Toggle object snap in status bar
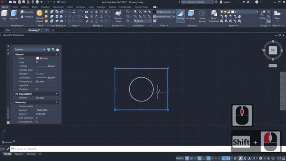Viewport: 286px width, 161px height. [x=228, y=158]
